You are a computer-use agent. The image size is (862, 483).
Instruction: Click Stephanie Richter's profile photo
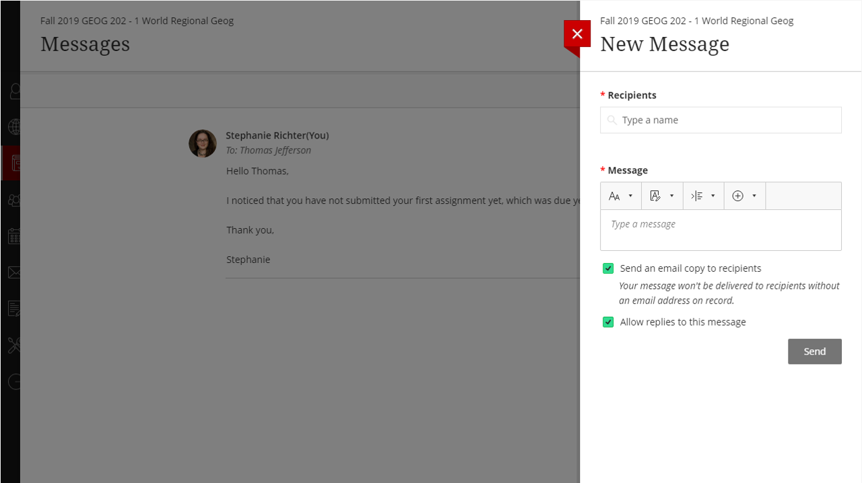tap(203, 144)
